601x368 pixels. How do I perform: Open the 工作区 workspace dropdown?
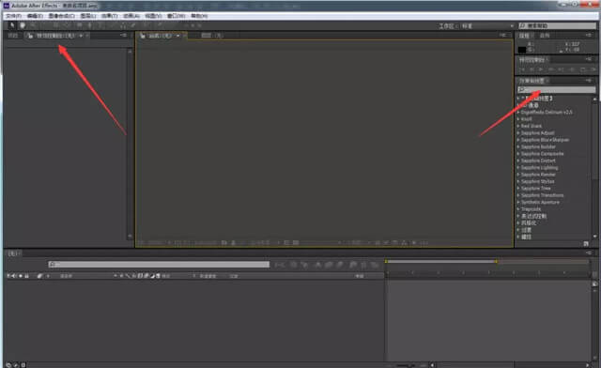click(486, 25)
